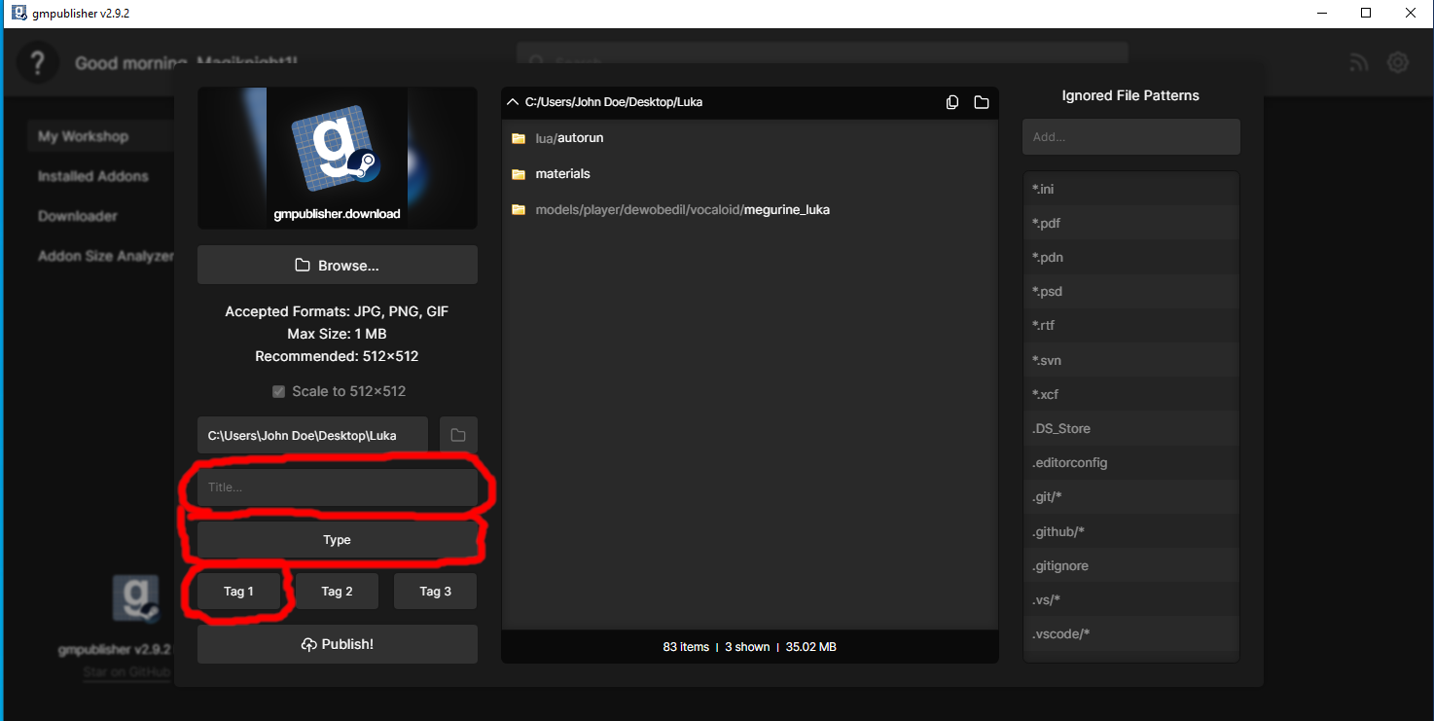Toggle the Scale to 512×512 checkbox

tap(279, 391)
